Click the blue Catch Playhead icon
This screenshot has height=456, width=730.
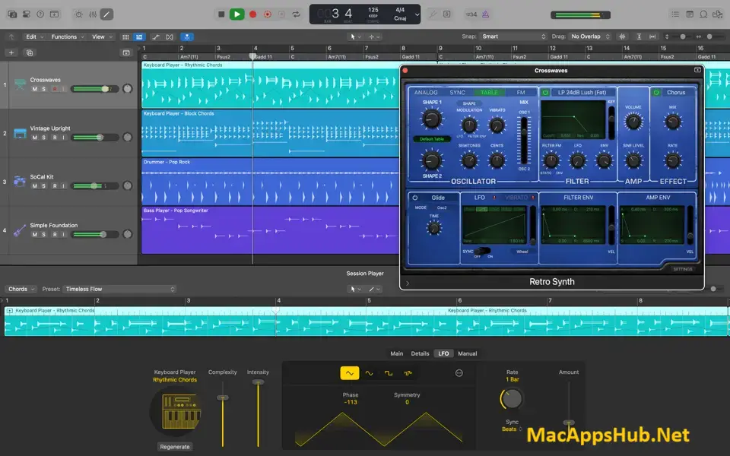(187, 36)
